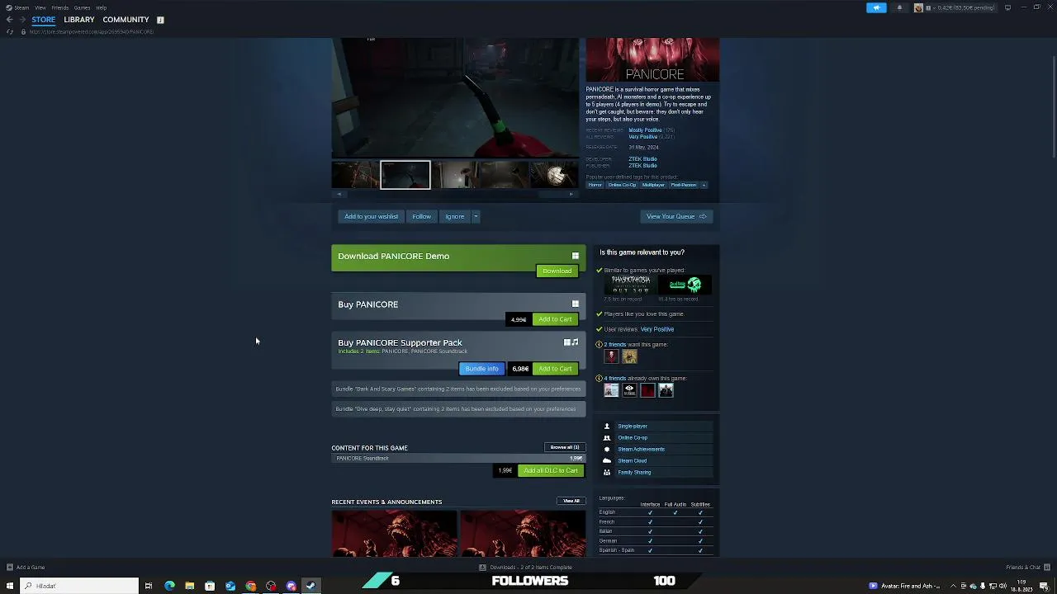Open the Help menu
Screen dimensions: 1057x594
click(x=101, y=7)
